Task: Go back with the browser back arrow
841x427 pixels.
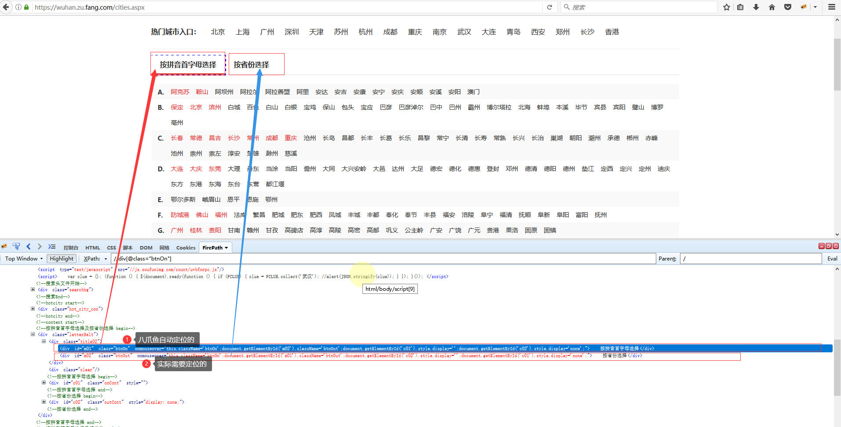Action: tap(6, 7)
